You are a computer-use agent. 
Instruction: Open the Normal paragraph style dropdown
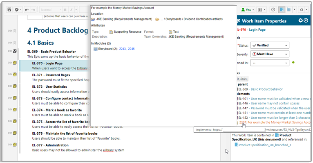coord(51,9)
